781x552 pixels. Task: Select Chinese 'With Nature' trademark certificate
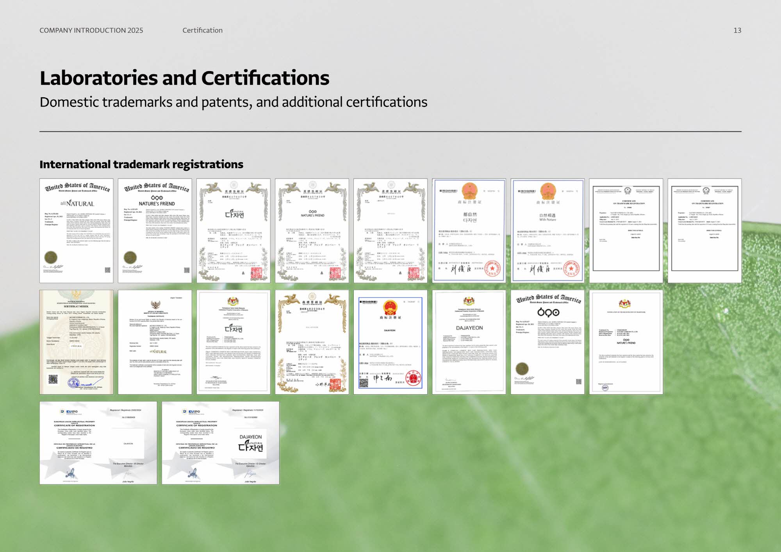click(547, 230)
